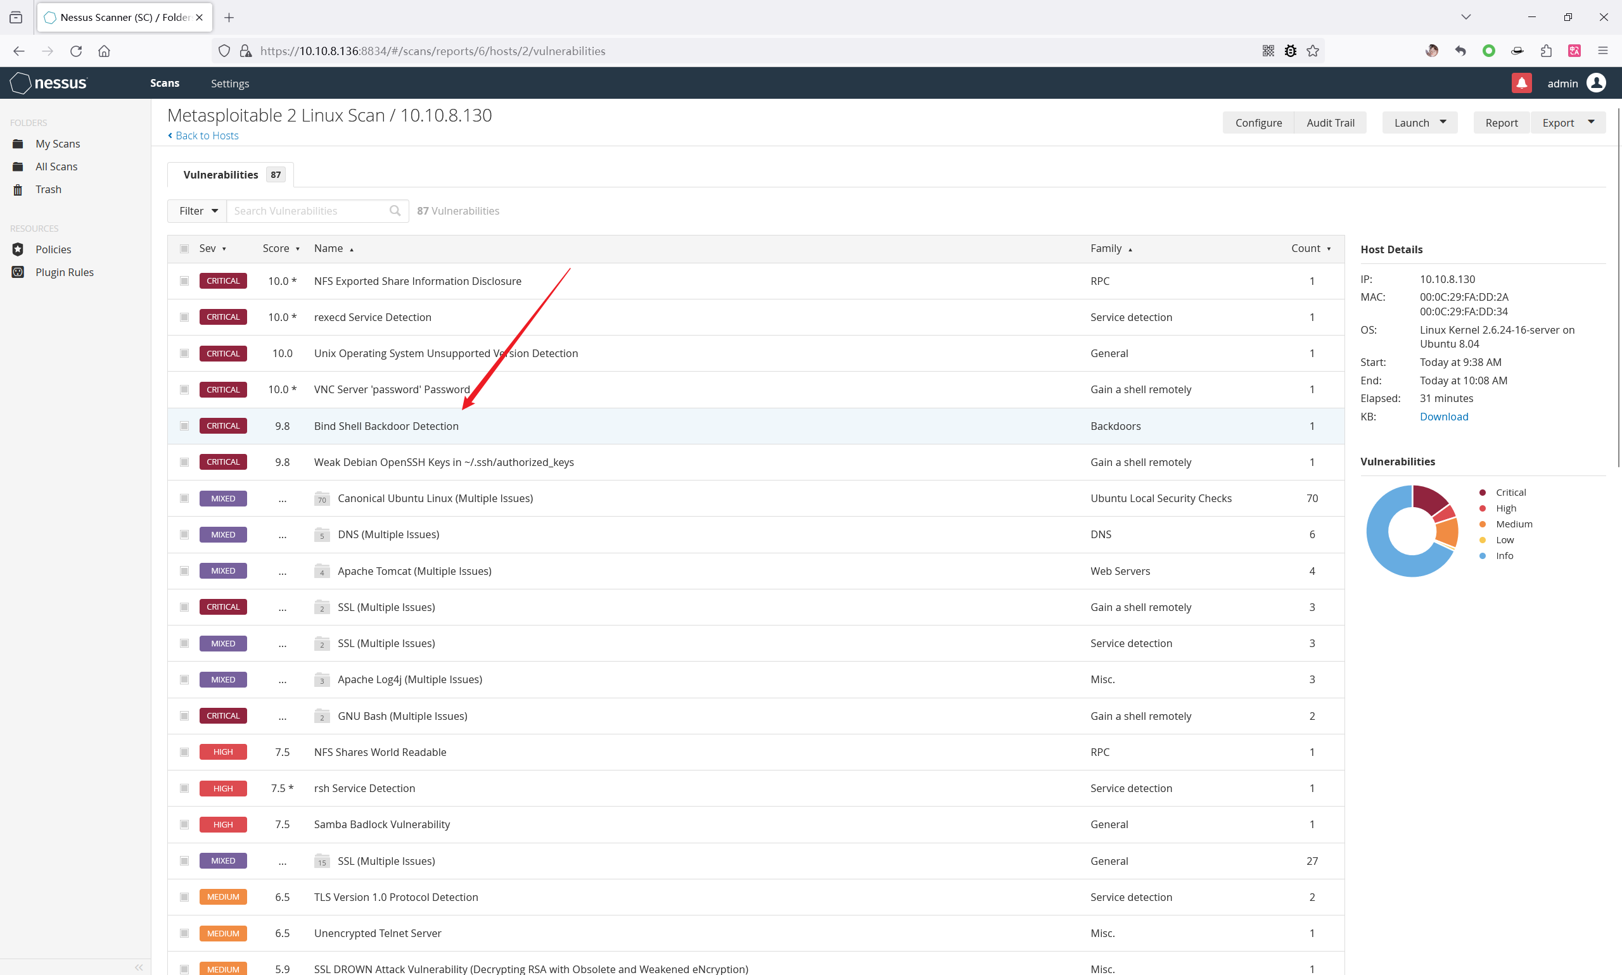Sort the table by Score column
This screenshot has width=1622, height=975.
(281, 248)
